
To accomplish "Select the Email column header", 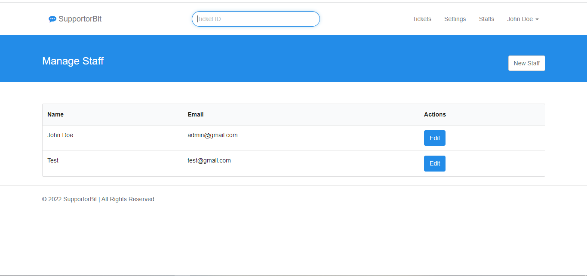I will pyautogui.click(x=195, y=114).
